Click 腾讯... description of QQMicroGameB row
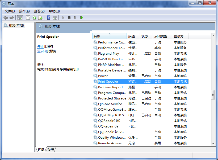 133,110
